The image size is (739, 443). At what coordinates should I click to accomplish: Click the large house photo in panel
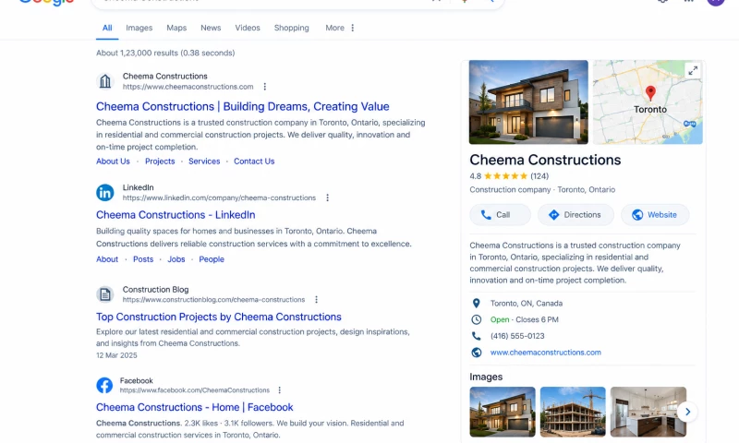click(x=528, y=102)
